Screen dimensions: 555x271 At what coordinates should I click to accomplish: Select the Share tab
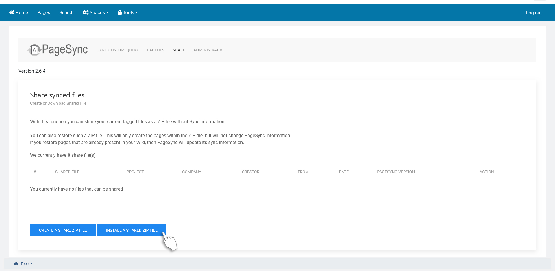pyautogui.click(x=179, y=50)
